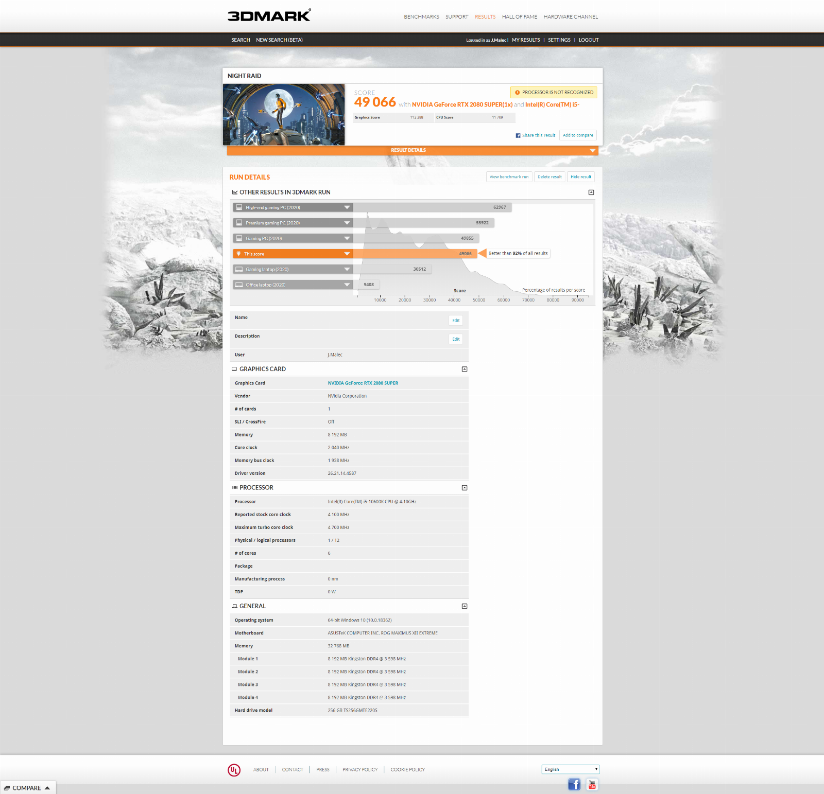This screenshot has height=794, width=824.
Task: Click the Add to compare button
Action: coord(577,135)
